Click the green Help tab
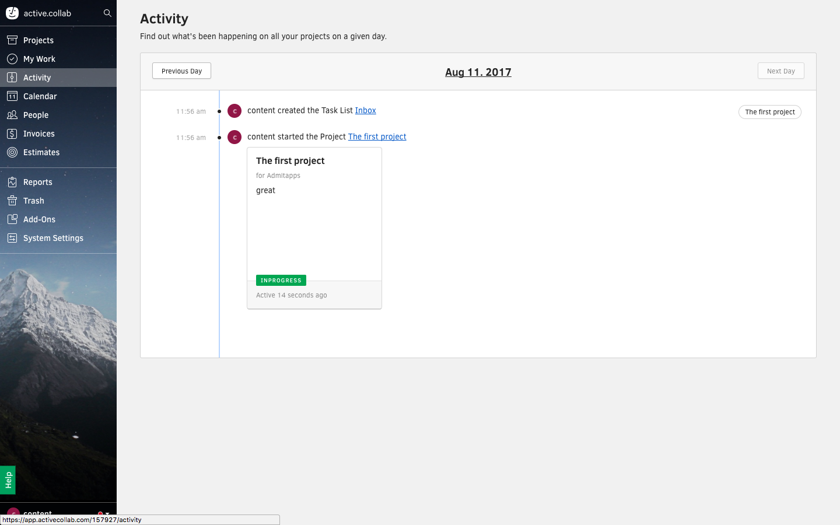This screenshot has width=840, height=525. coord(8,480)
